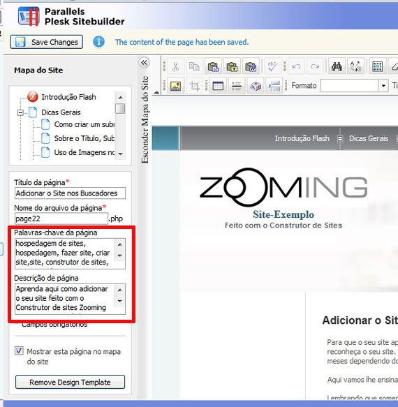The height and width of the screenshot is (407, 398).
Task: Toggle Mostrar esta página no mapa checkbox
Action: pos(19,351)
